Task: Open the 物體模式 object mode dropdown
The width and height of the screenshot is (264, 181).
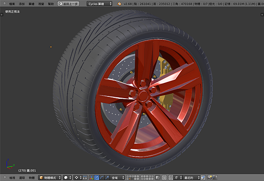Action: coord(50,177)
